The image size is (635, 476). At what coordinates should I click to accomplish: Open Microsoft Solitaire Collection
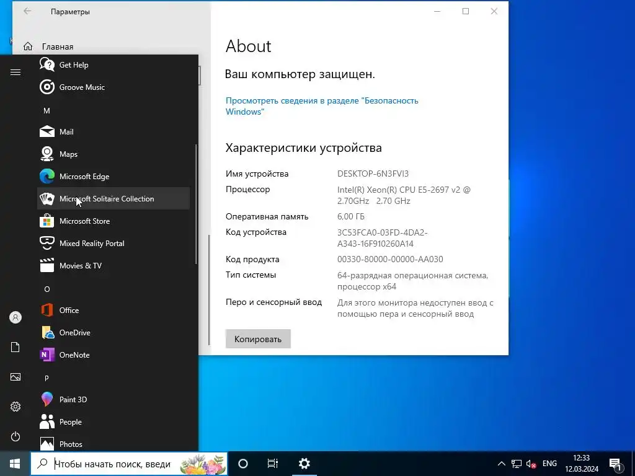113,198
